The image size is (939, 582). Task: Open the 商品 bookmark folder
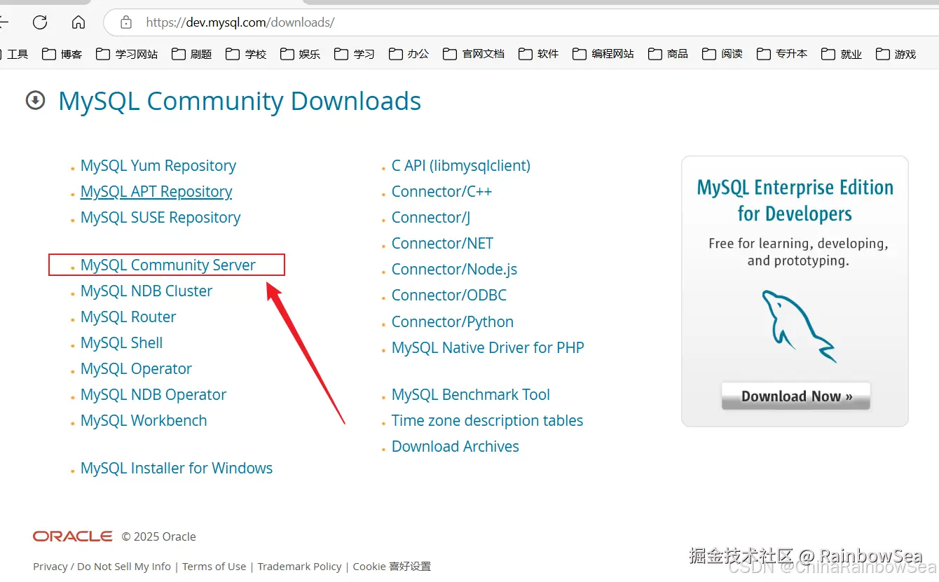(x=669, y=54)
